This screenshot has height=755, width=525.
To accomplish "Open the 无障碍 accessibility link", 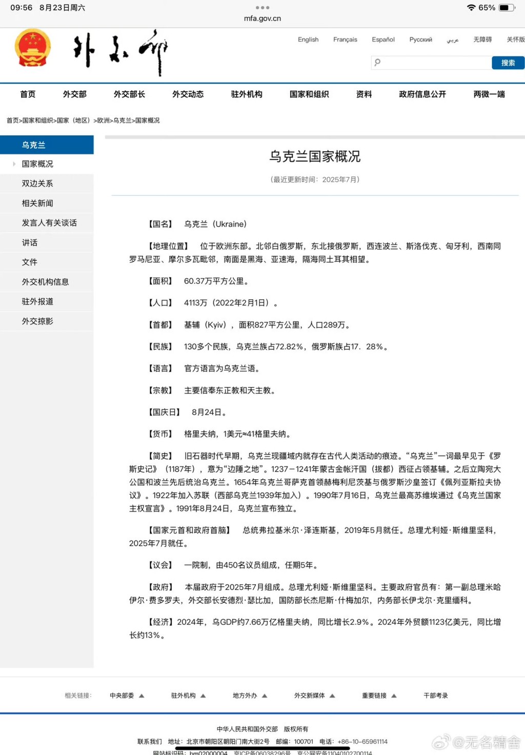I will click(x=482, y=39).
